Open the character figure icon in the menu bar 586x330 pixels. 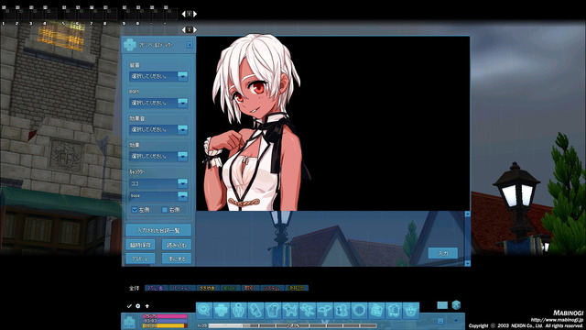click(239, 310)
